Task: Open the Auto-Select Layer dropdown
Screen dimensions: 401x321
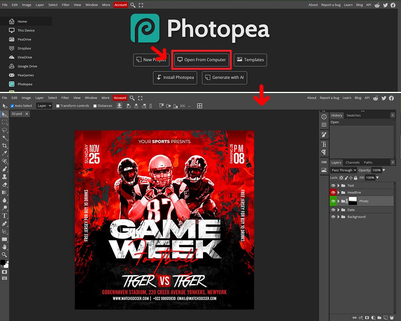Action: click(44, 106)
